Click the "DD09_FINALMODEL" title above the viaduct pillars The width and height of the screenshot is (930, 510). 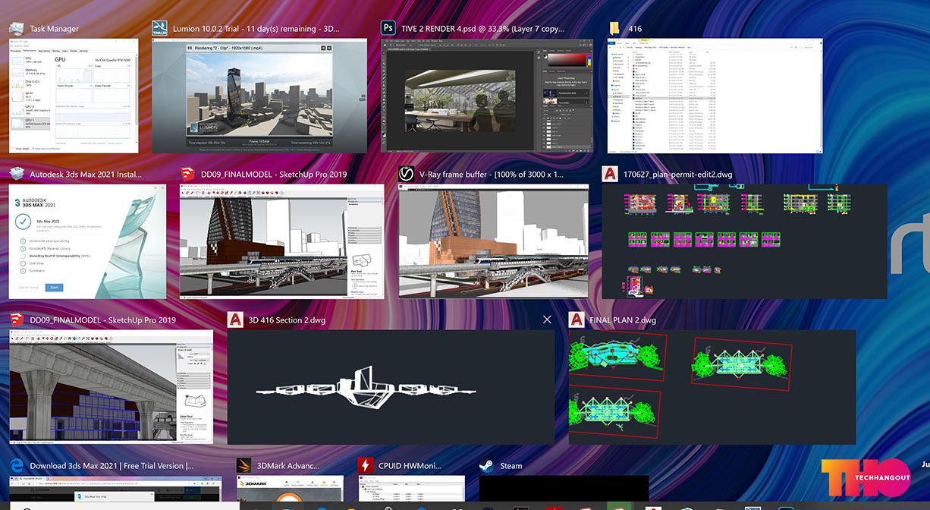tap(103, 320)
